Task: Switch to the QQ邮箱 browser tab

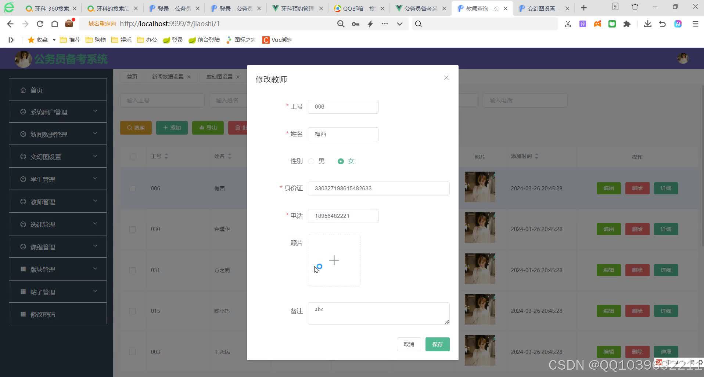Action: click(x=355, y=8)
